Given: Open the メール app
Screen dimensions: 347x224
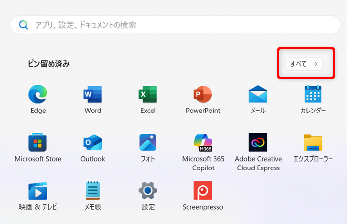Looking at the screenshot, I should 258,94.
